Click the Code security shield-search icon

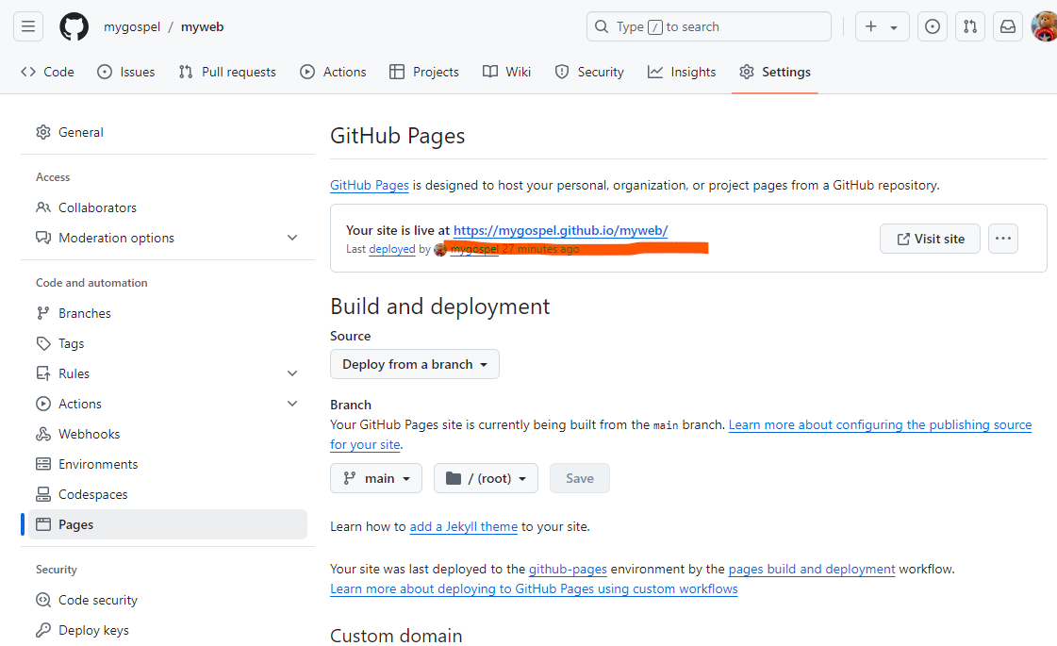(43, 600)
